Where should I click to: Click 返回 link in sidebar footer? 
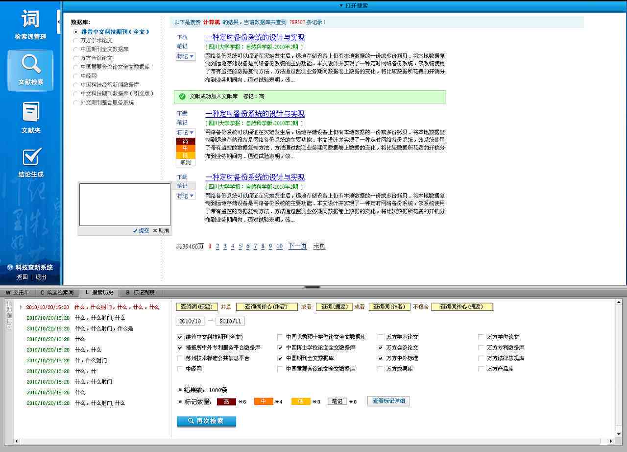[x=23, y=277]
